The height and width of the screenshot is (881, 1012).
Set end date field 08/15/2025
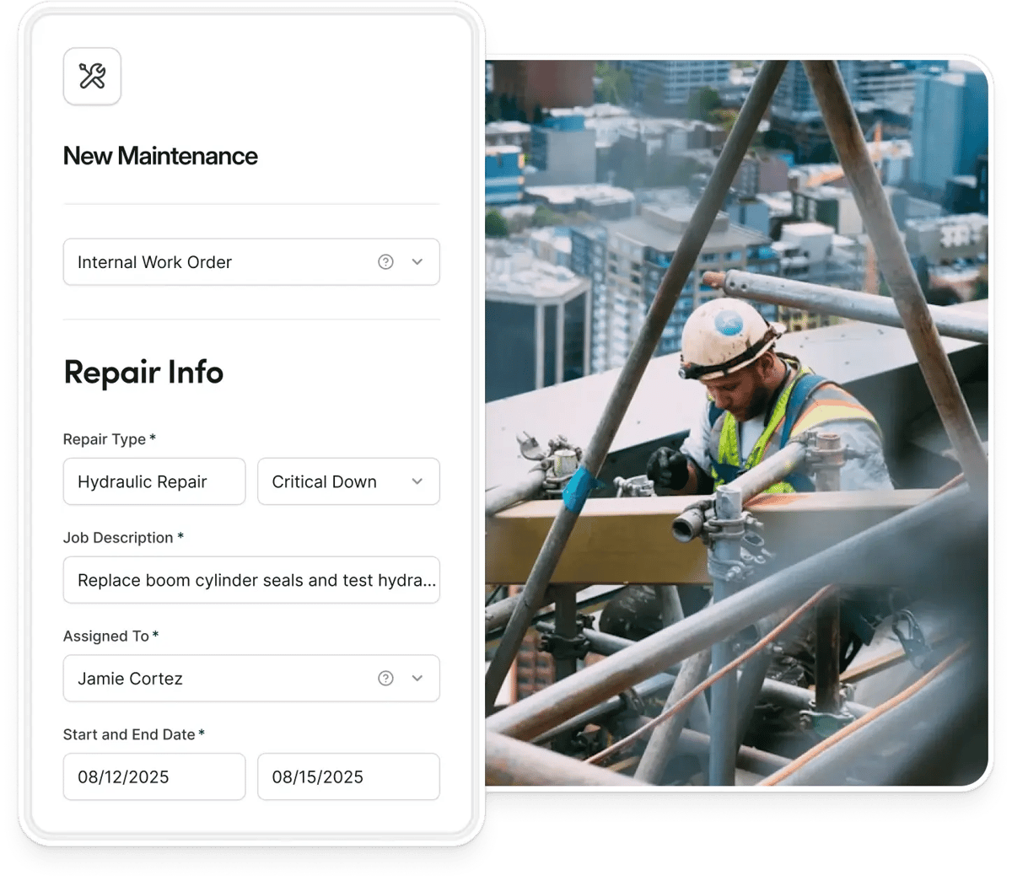point(348,776)
